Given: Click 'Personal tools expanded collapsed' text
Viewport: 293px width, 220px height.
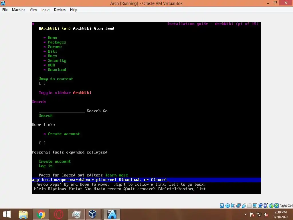Looking at the screenshot, I should (70, 152).
